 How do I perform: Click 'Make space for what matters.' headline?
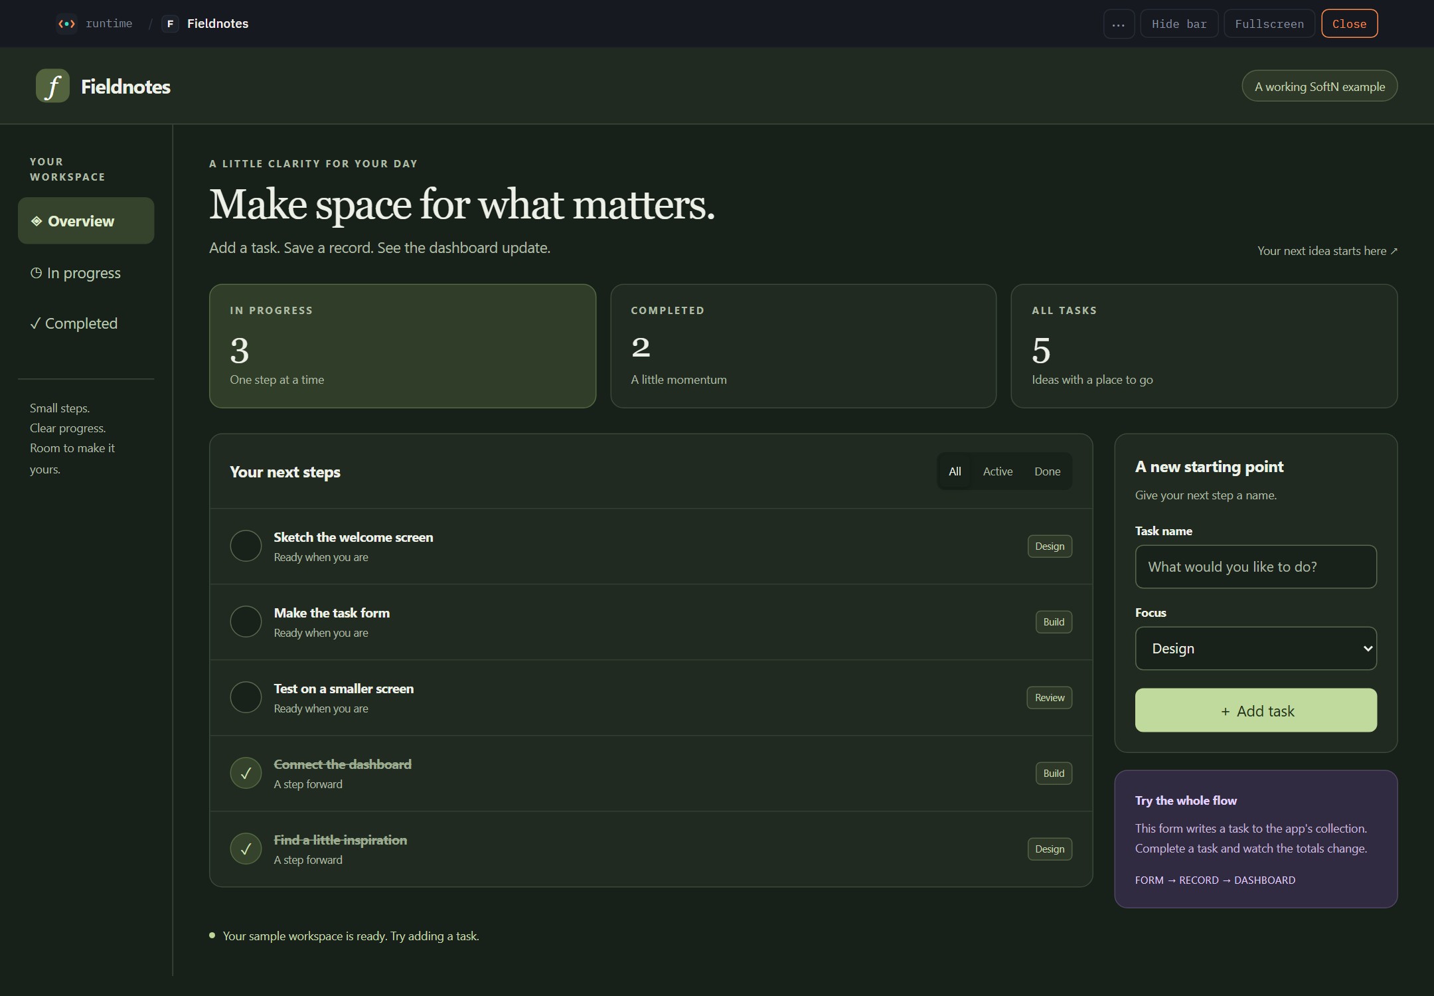(462, 205)
